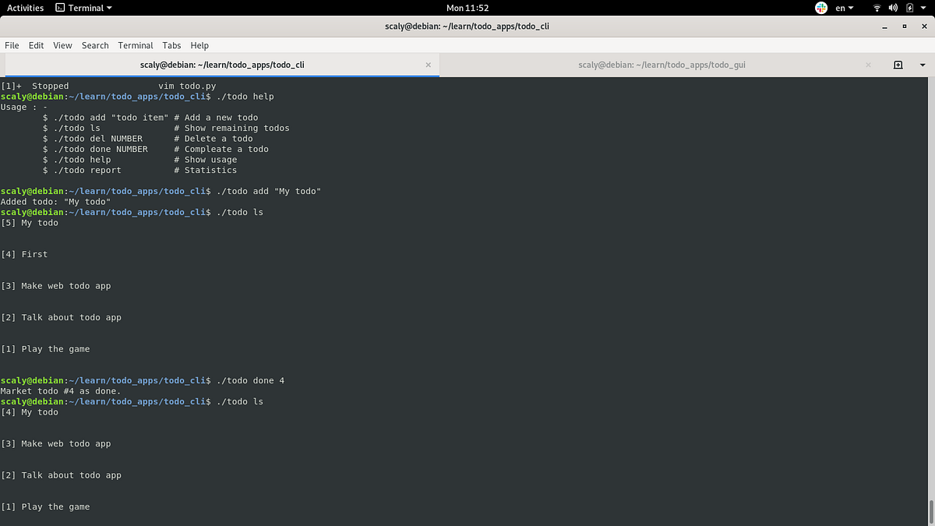Viewport: 935px width, 526px height.
Task: Close the todo_cli tab
Action: tap(428, 65)
